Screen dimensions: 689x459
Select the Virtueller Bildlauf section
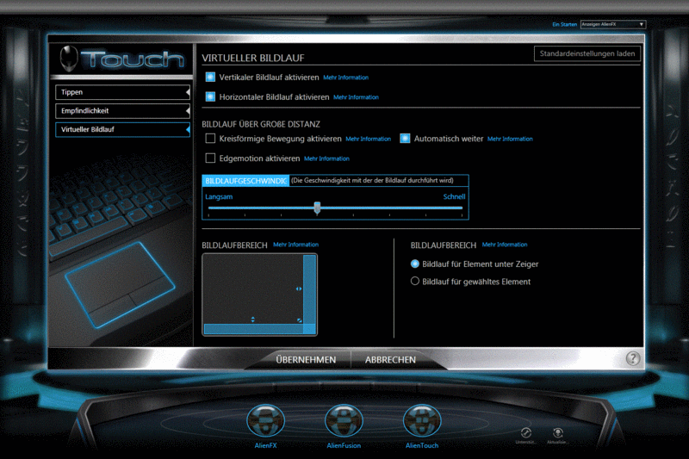(x=122, y=129)
